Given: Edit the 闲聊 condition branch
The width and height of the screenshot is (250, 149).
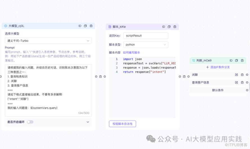Looking at the screenshot, I should pos(237,75).
